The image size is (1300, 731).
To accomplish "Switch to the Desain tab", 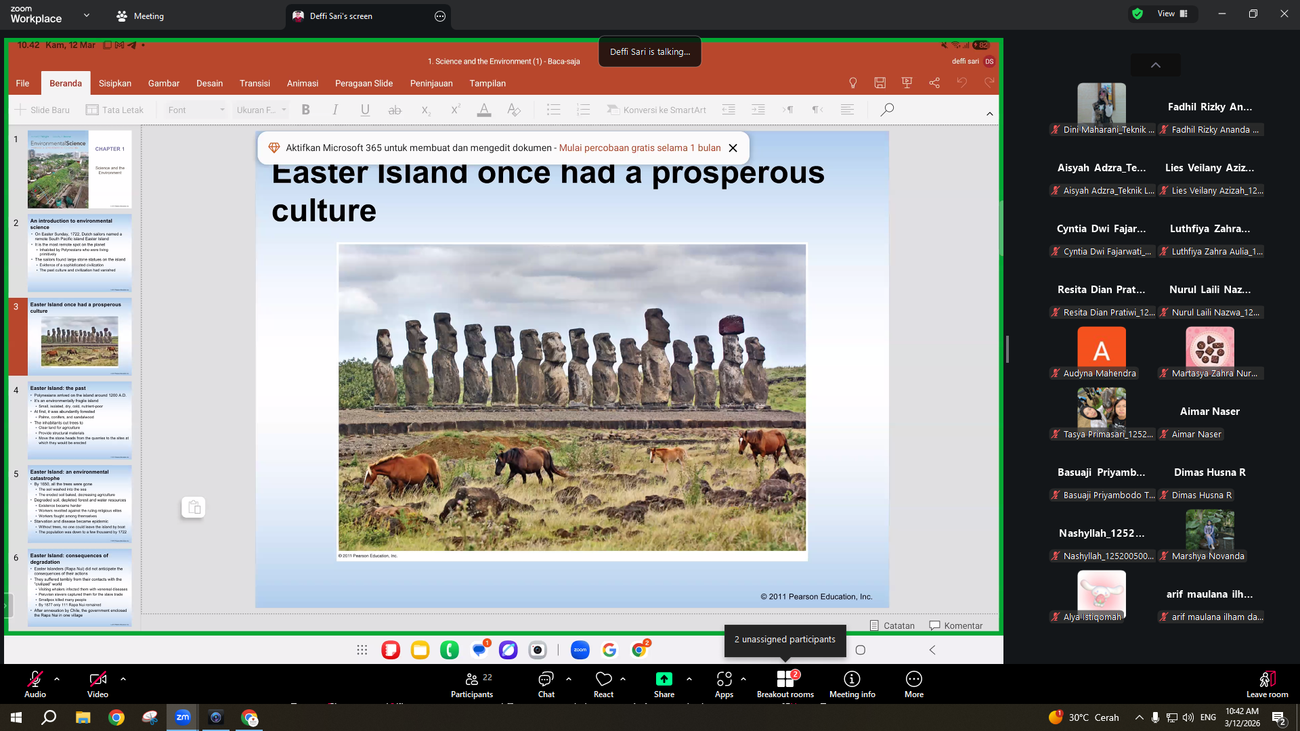I will click(x=210, y=83).
